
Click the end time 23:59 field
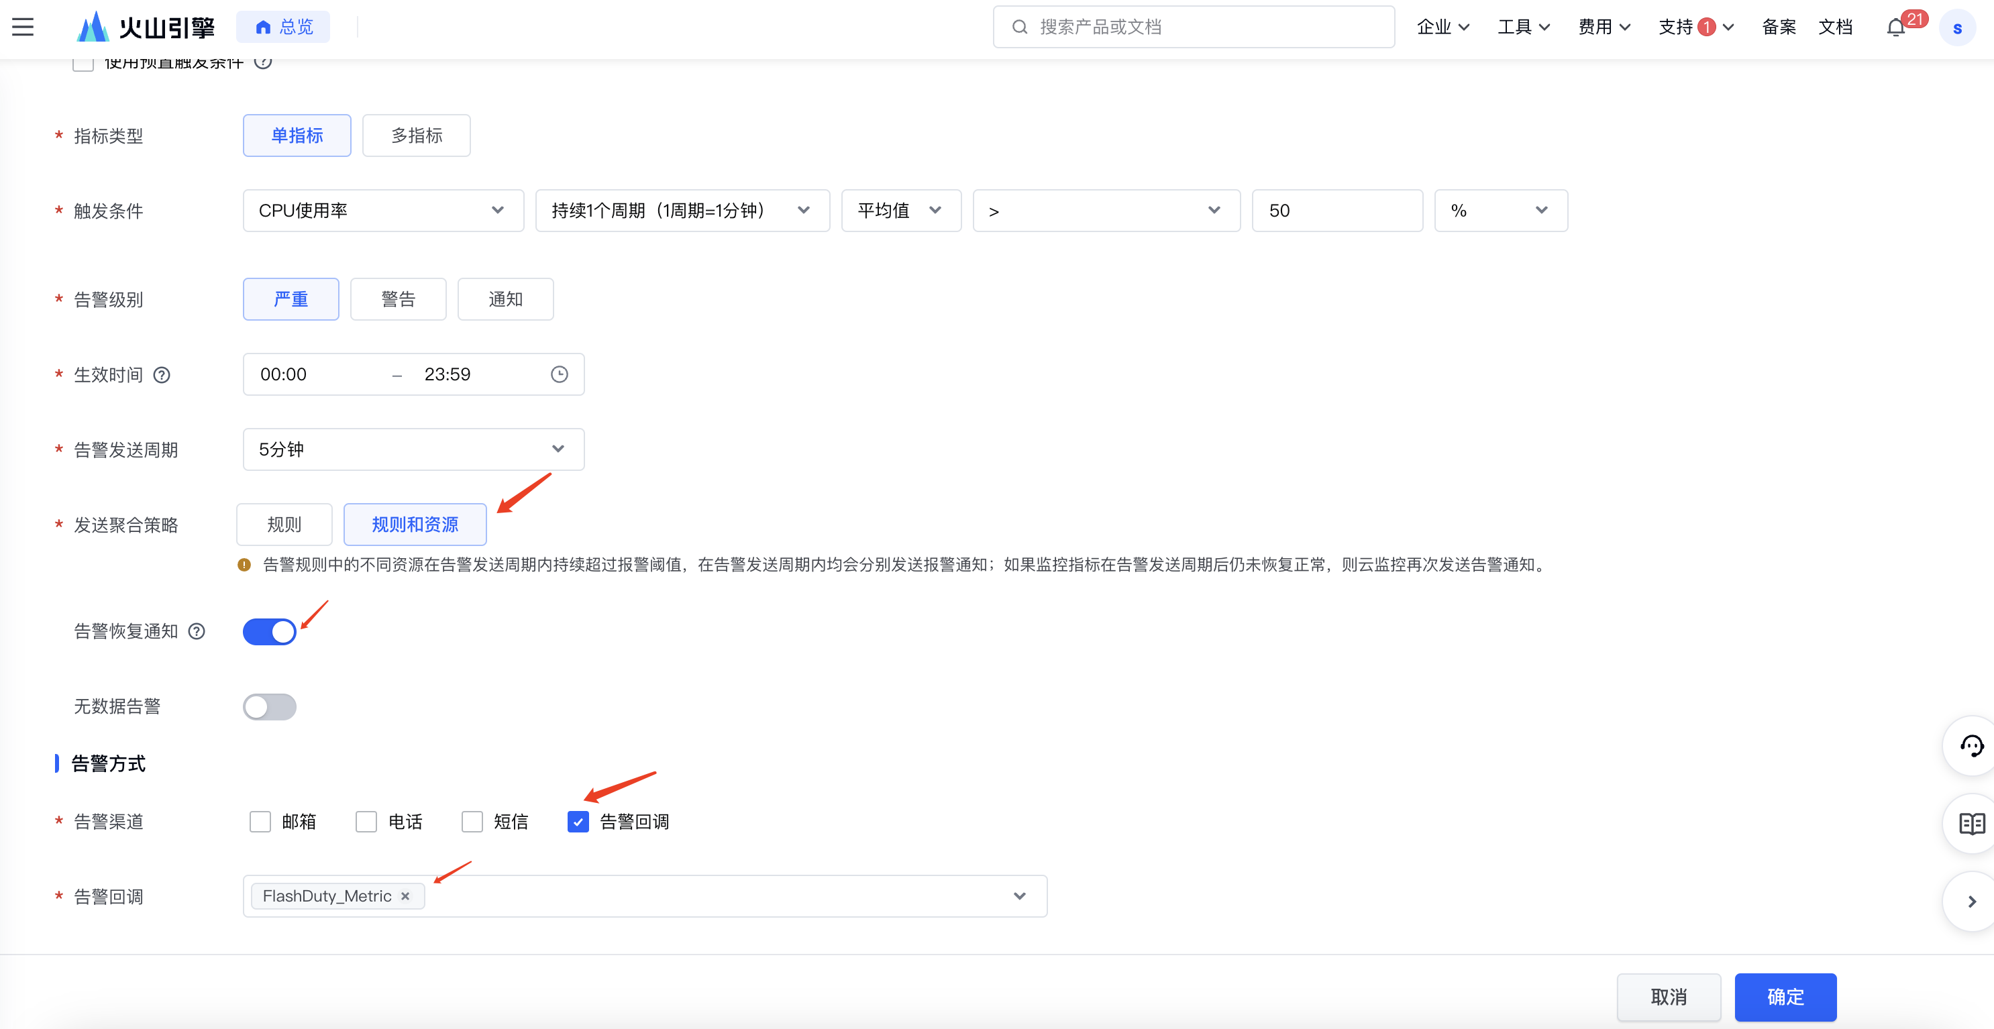[447, 374]
